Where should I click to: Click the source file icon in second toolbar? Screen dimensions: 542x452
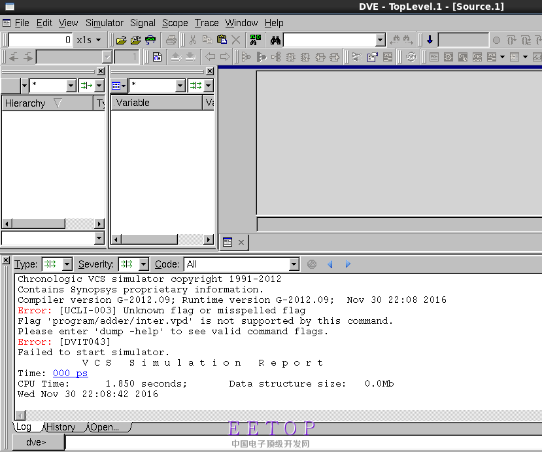coord(157,57)
